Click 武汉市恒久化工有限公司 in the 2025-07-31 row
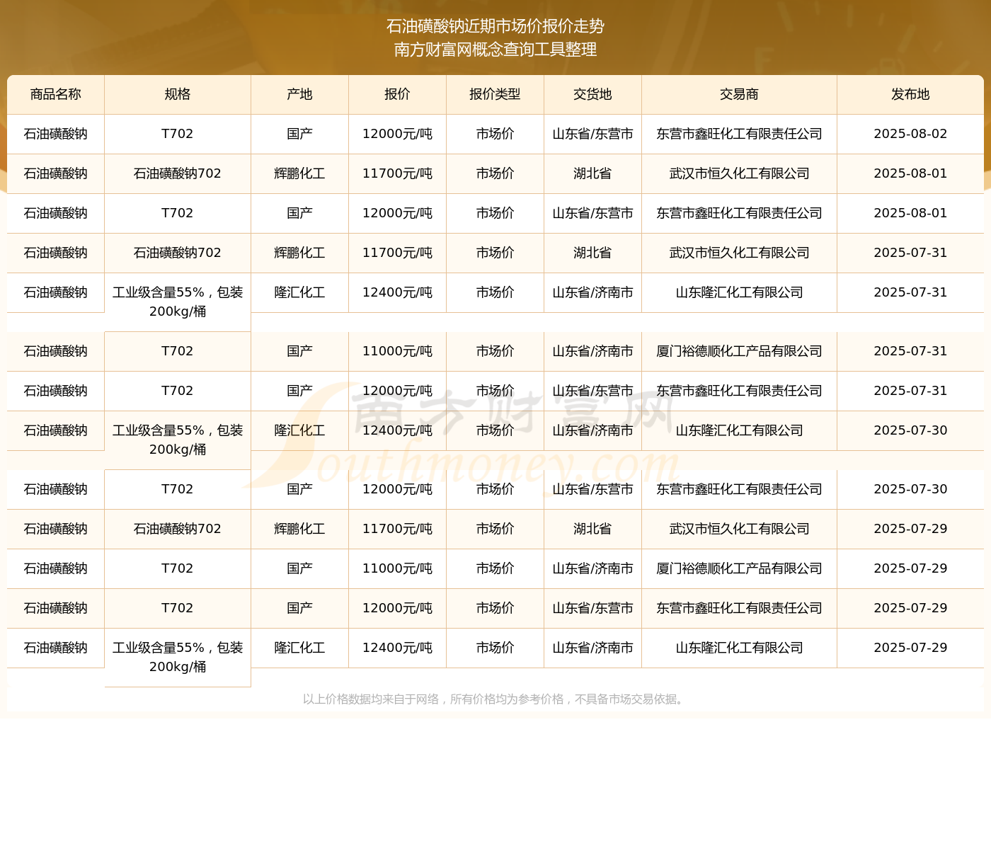This screenshot has height=853, width=991. [x=739, y=253]
